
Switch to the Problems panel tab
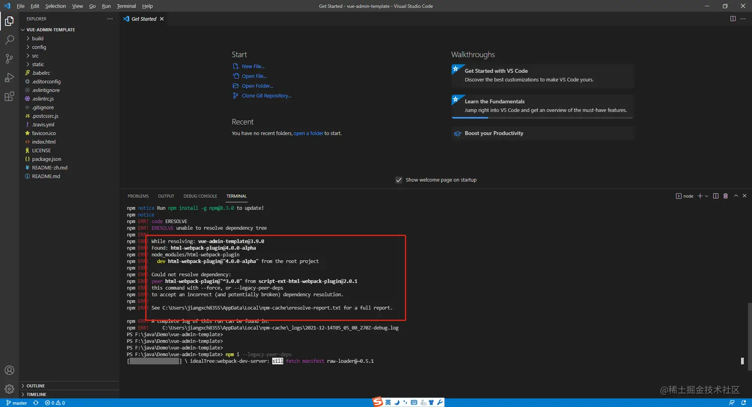(138, 196)
